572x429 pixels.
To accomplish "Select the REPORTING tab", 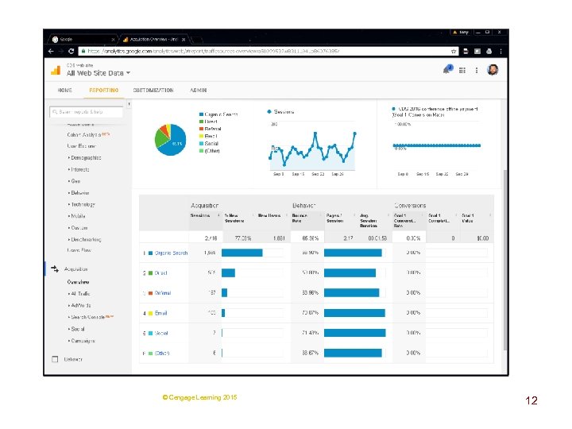I will (x=104, y=90).
